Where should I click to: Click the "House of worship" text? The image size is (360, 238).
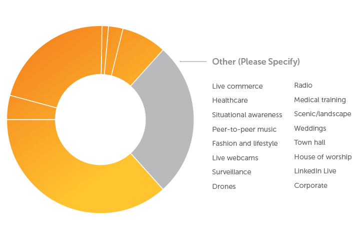point(322,157)
